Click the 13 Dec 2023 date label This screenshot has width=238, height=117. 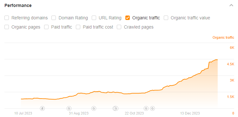[190, 113]
